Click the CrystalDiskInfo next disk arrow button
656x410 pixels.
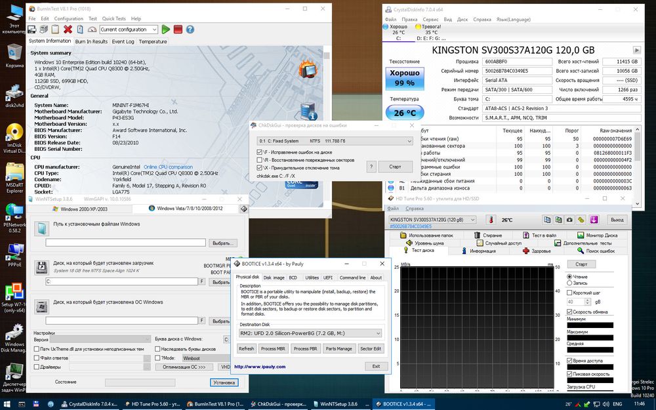click(637, 51)
